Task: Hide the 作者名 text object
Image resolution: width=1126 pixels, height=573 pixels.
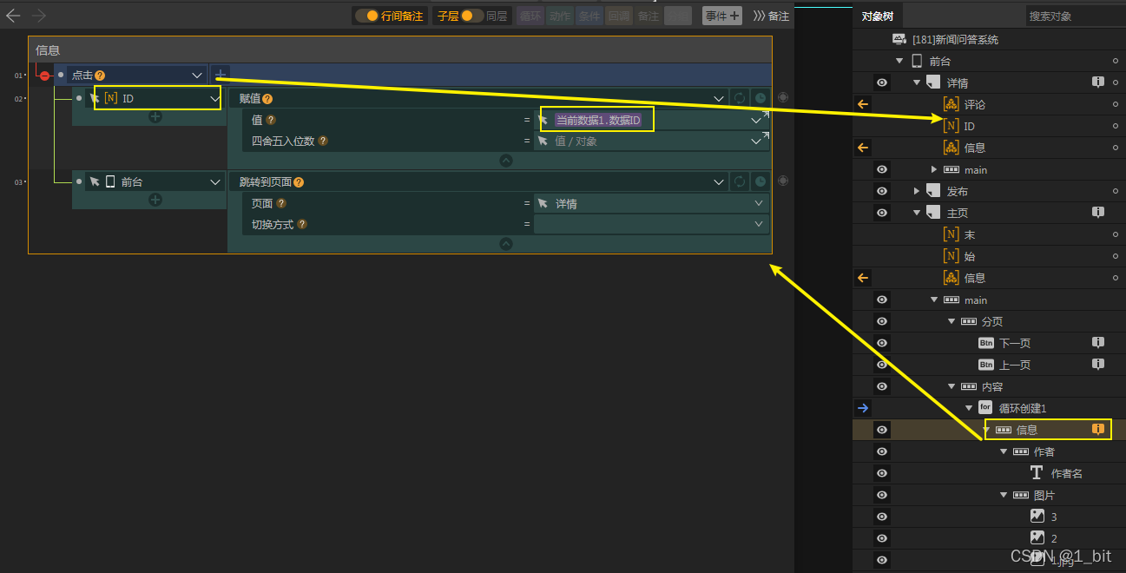Action: pyautogui.click(x=882, y=473)
